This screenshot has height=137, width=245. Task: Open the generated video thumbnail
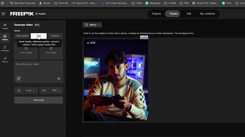pos(116,80)
